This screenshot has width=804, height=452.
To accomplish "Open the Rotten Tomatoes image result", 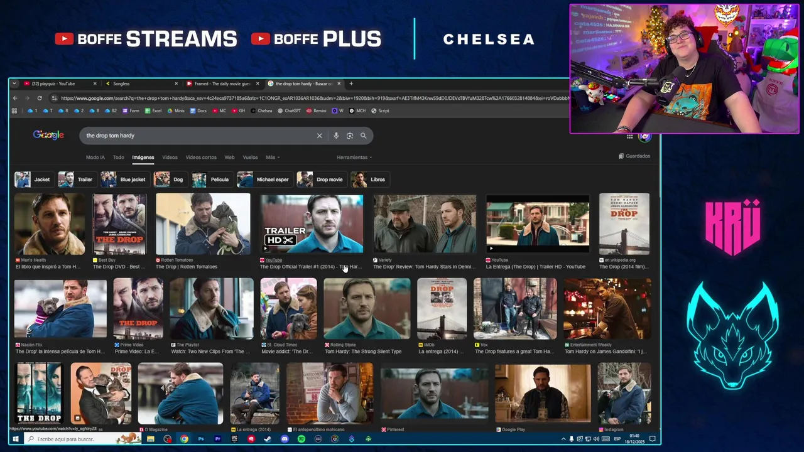I will pos(203,224).
